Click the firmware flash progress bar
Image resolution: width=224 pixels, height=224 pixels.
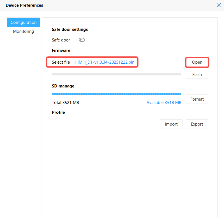(x=116, y=74)
